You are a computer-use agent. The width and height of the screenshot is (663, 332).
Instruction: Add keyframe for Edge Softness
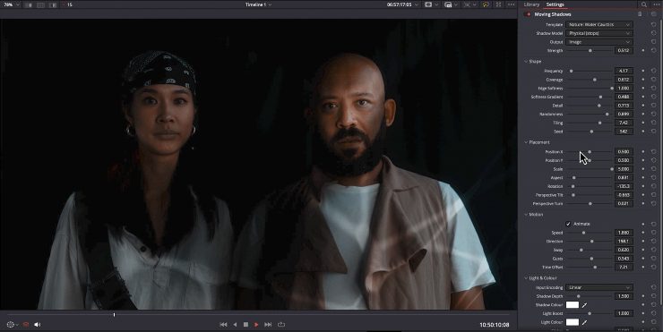(643, 89)
